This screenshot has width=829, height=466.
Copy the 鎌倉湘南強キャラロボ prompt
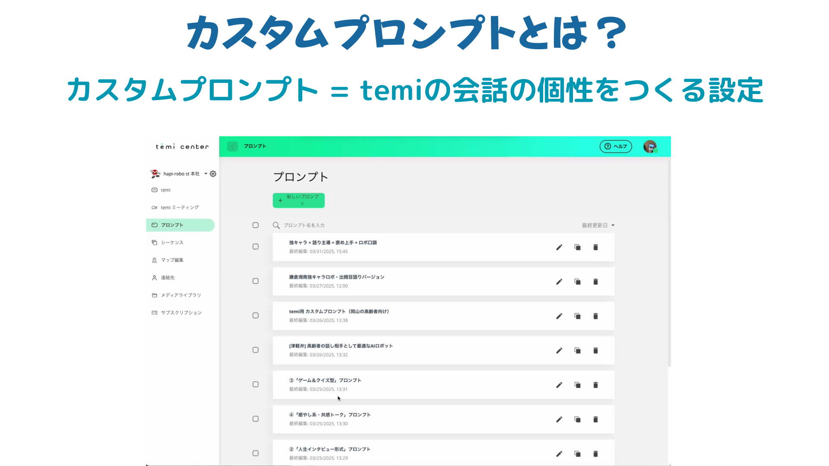pos(577,282)
